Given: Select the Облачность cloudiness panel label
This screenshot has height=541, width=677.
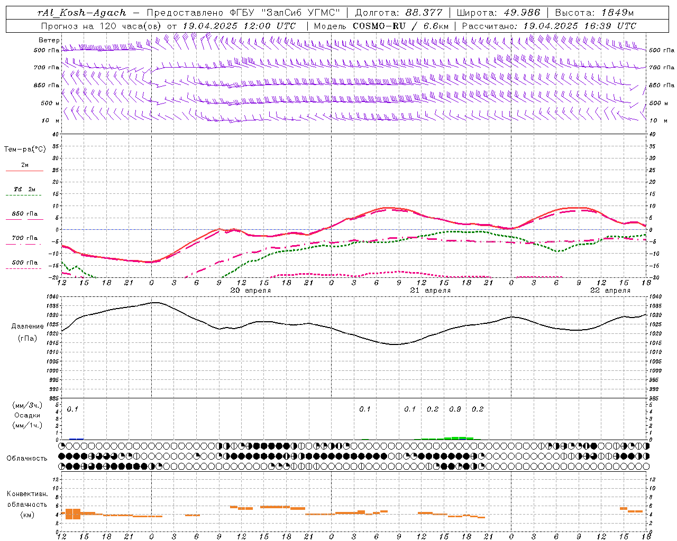Looking at the screenshot, I should [x=27, y=459].
